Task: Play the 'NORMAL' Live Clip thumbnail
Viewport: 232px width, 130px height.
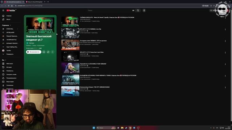Action: 70,33
